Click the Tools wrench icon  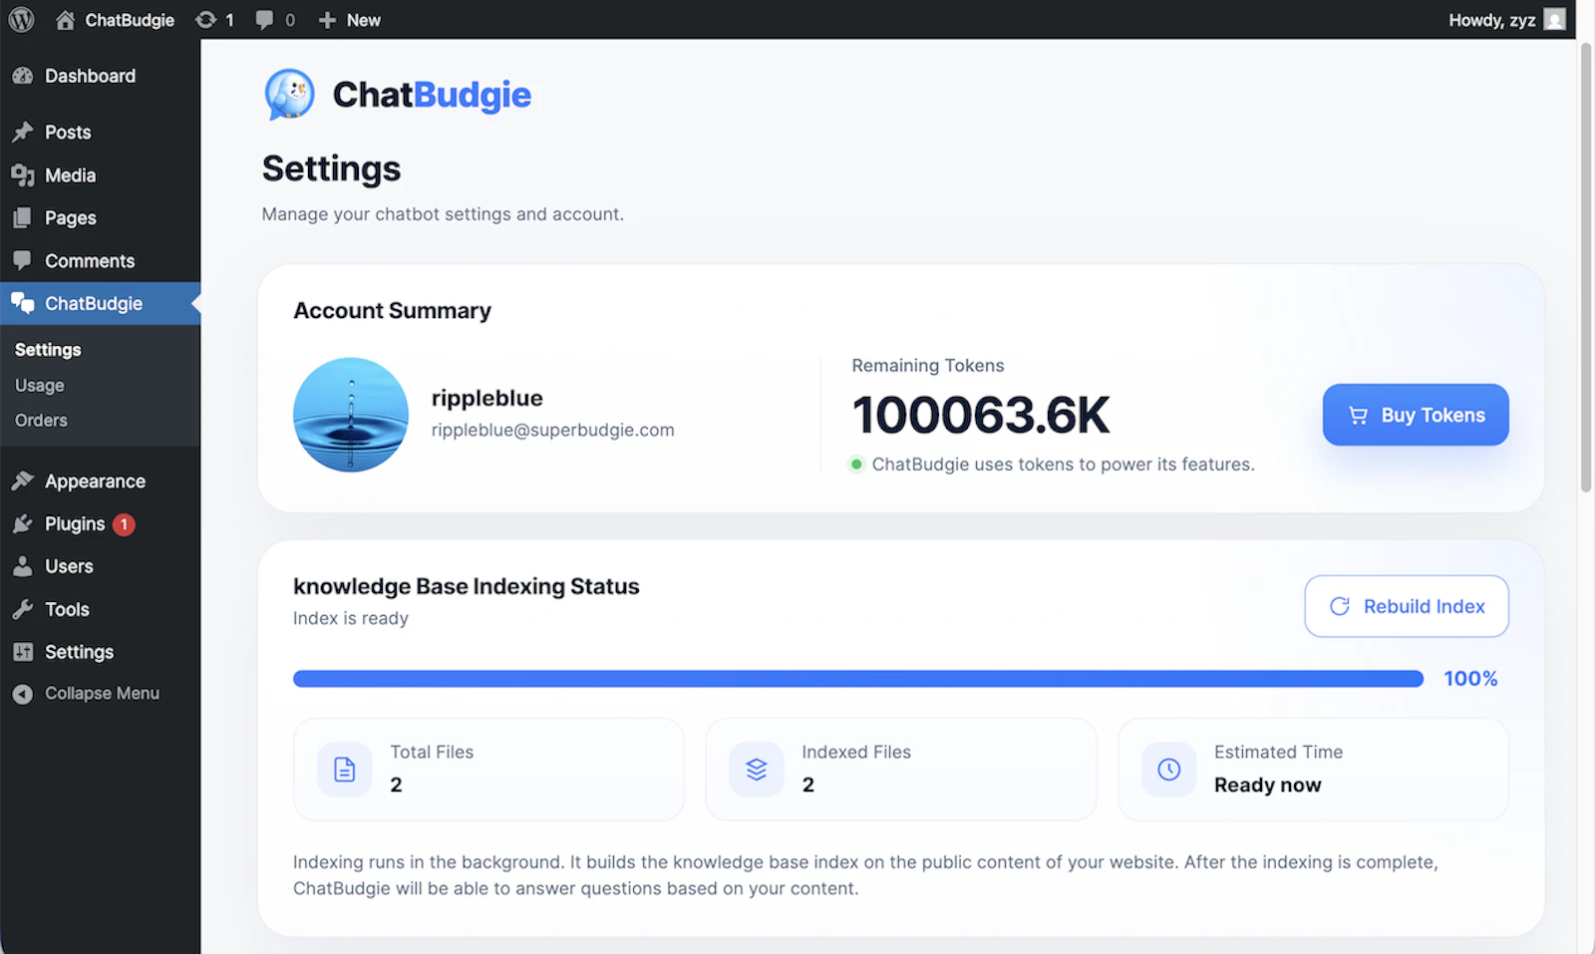click(x=23, y=609)
